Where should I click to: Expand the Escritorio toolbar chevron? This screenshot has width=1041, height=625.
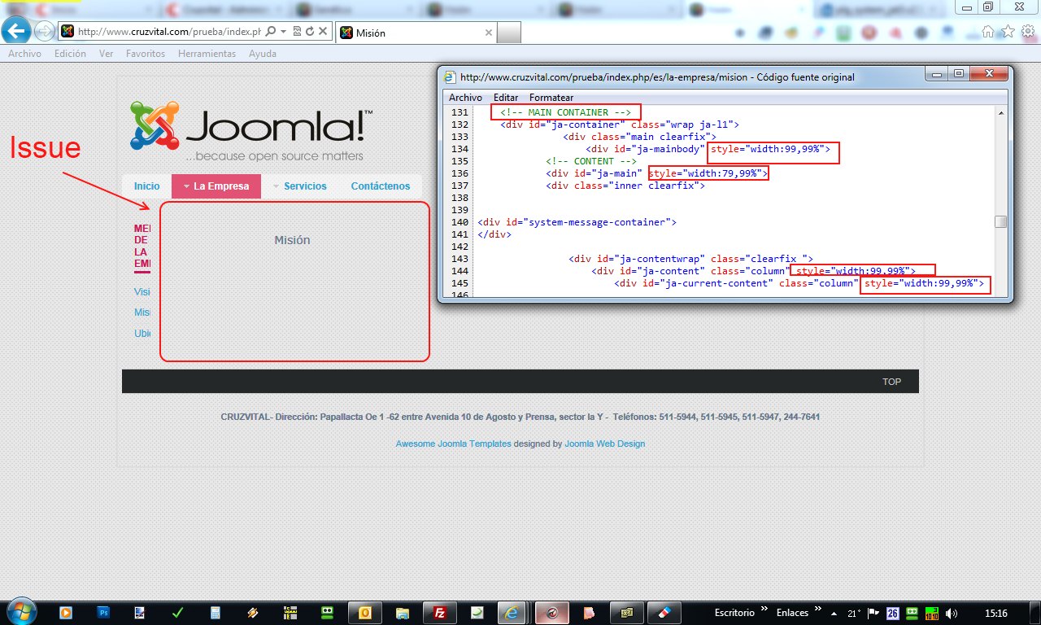click(764, 610)
